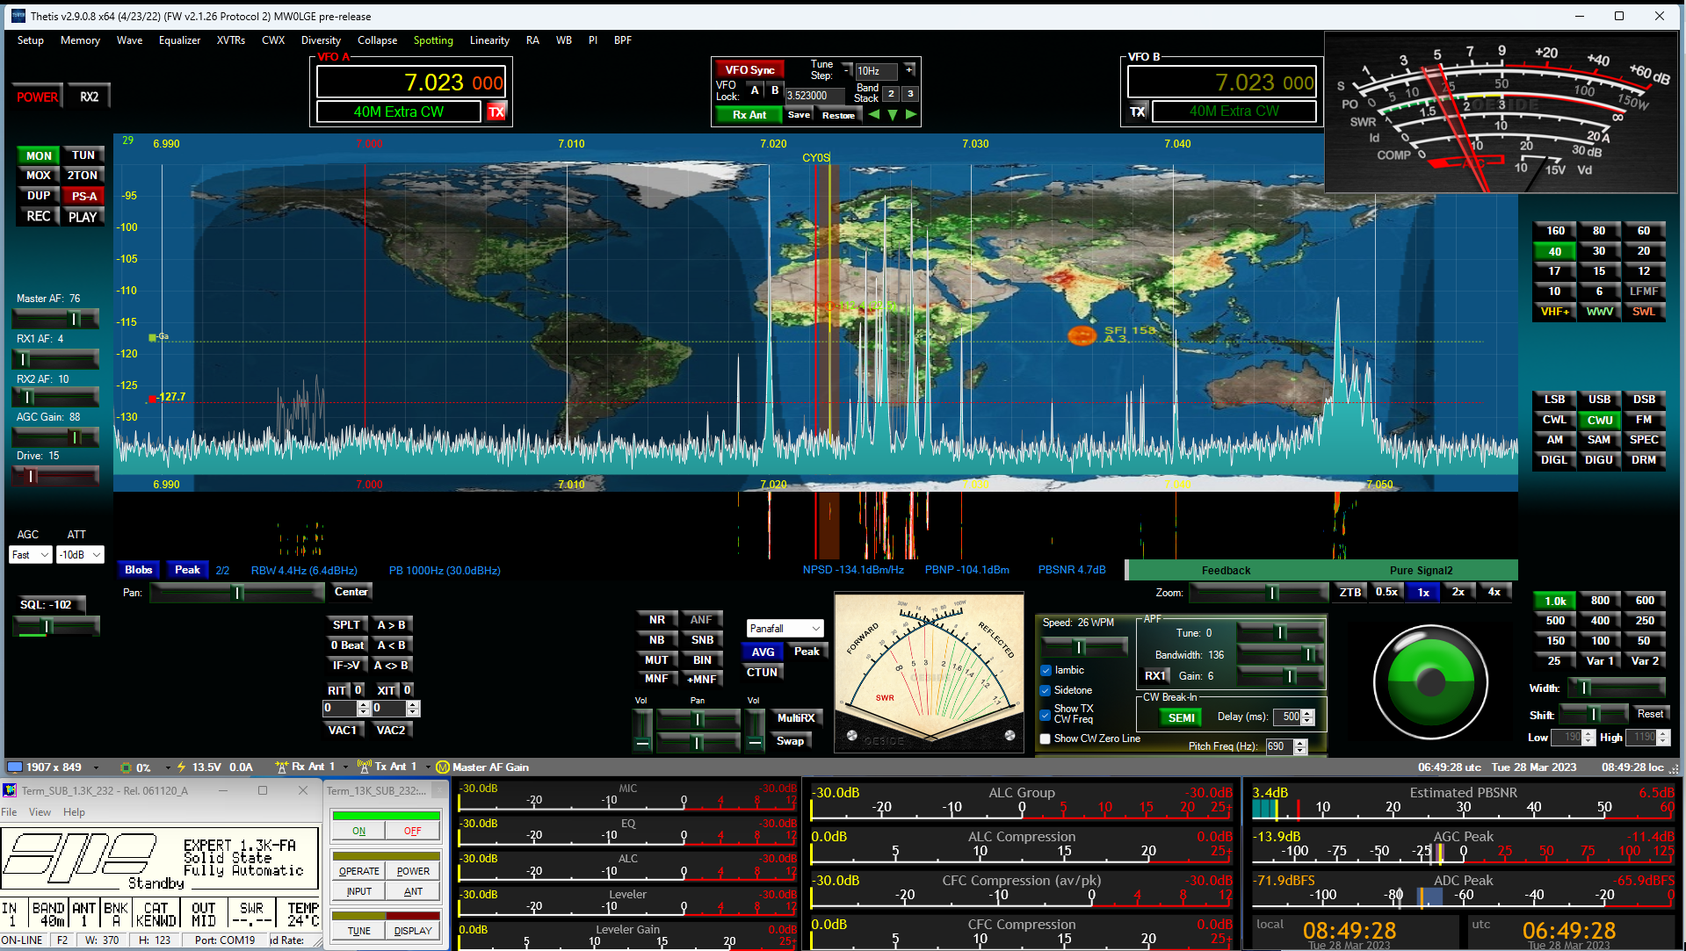Click VFO Lock A button

[x=755, y=90]
